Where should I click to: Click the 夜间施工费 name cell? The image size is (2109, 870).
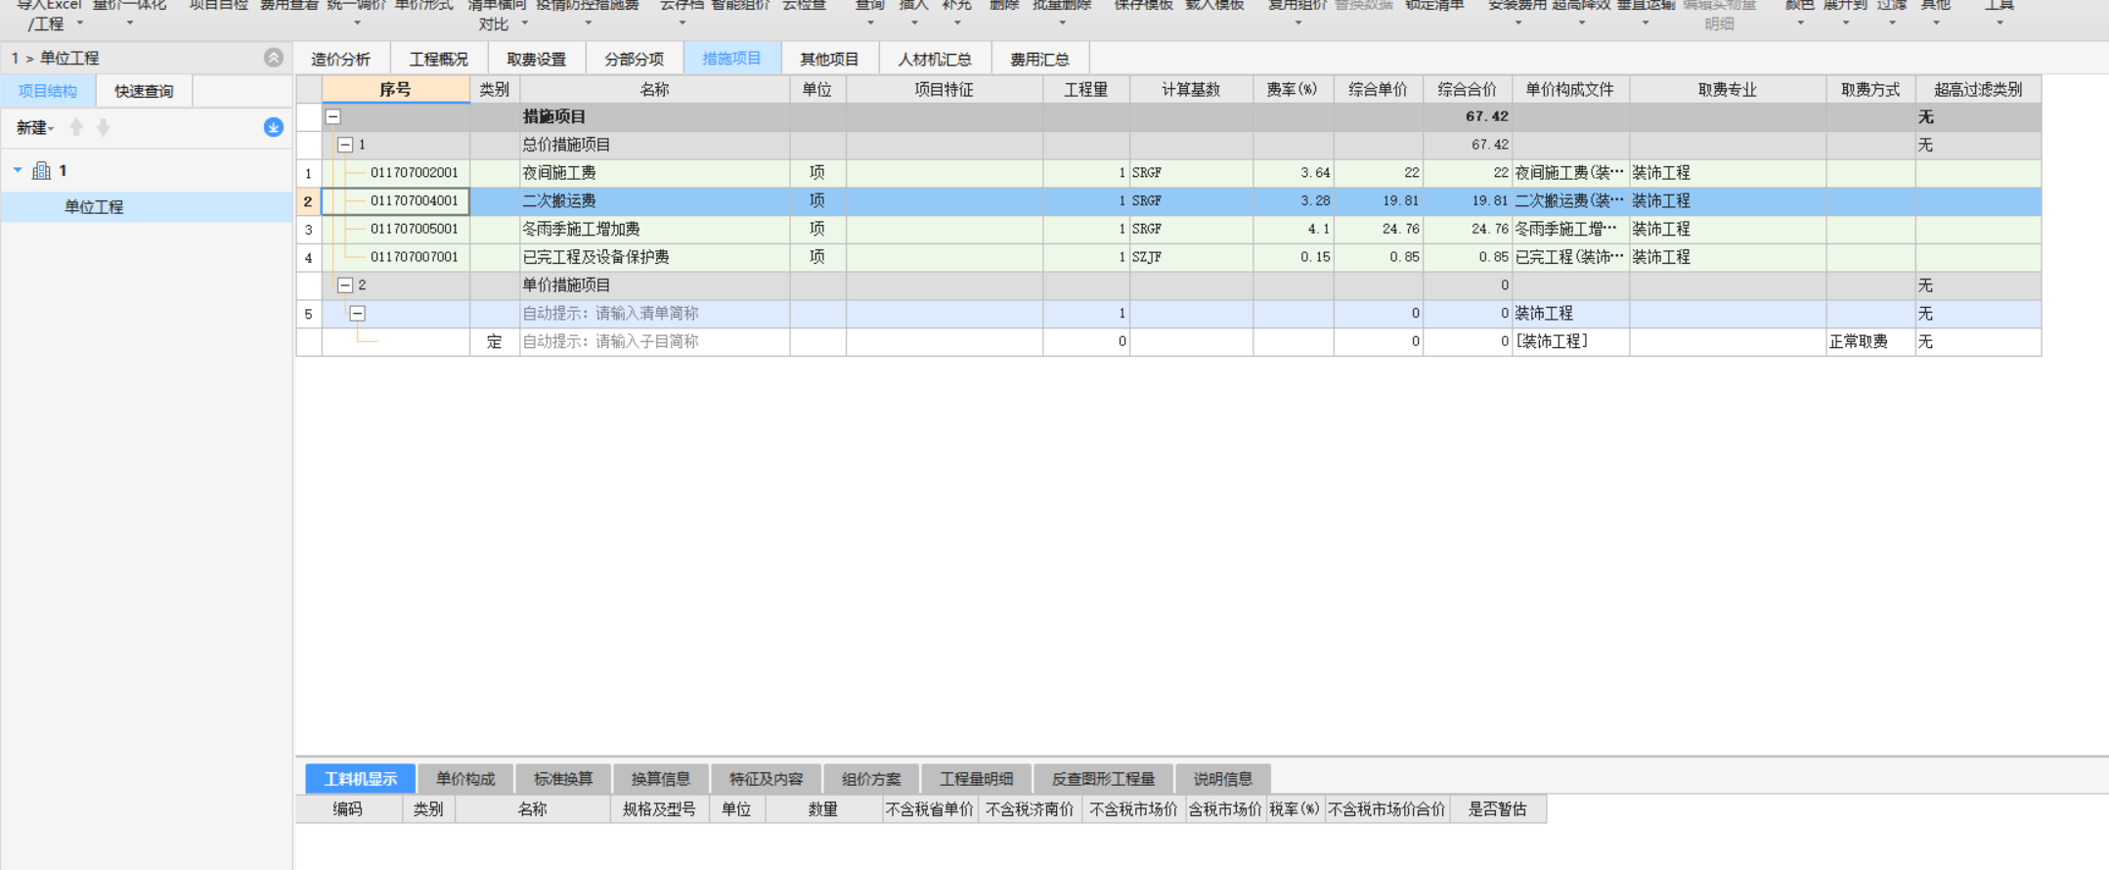pos(655,173)
